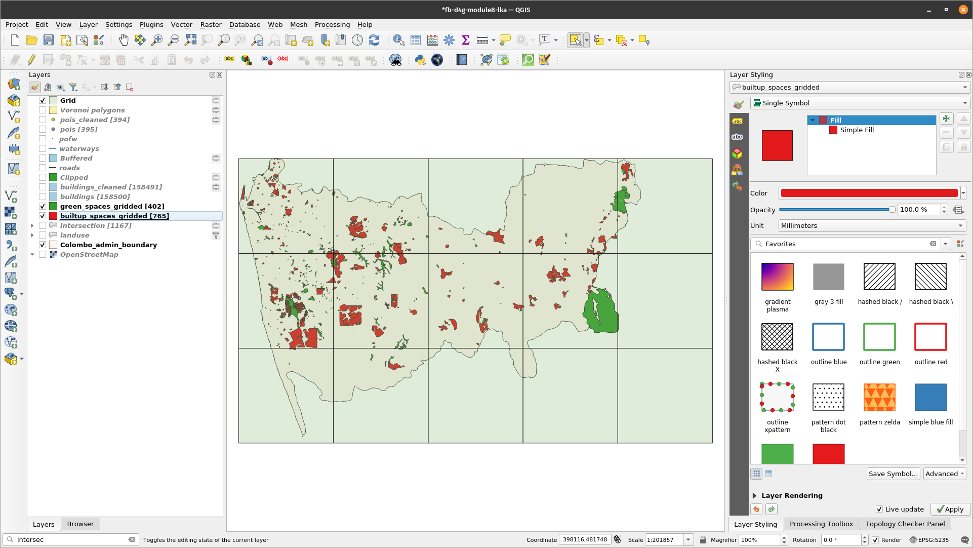Viewport: 973px width, 548px height.
Task: Select the Identify Features tool
Action: tap(399, 41)
